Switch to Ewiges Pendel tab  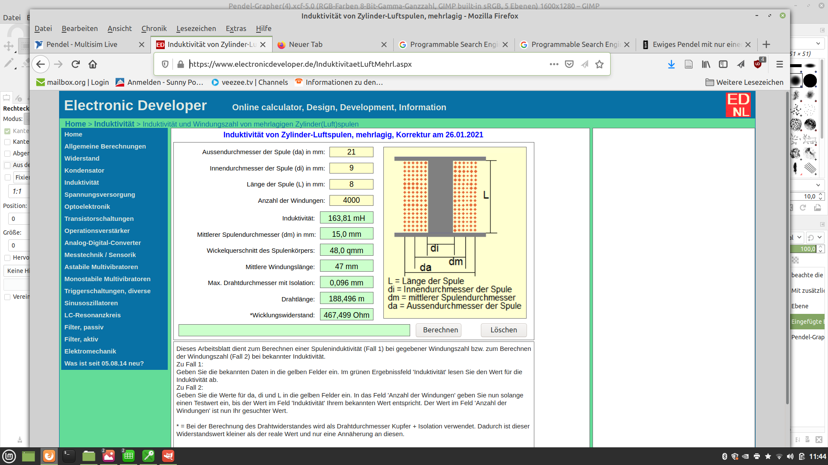point(696,44)
